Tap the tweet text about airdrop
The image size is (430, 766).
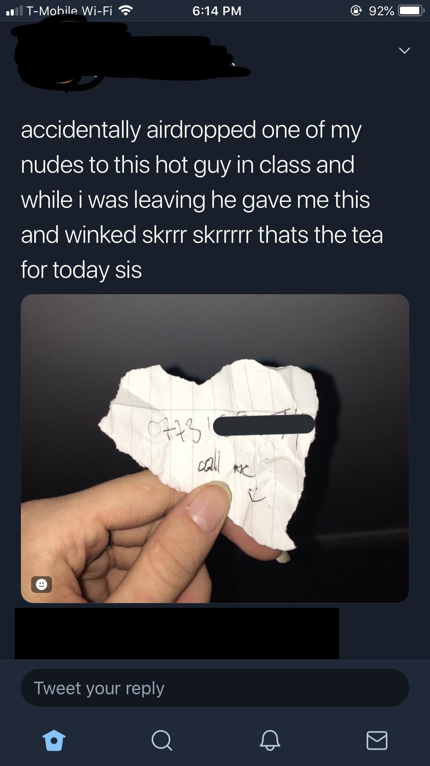click(x=202, y=199)
